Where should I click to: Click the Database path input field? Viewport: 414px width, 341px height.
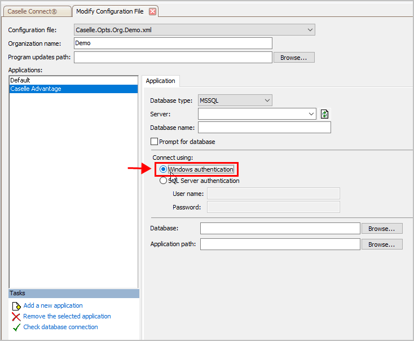coord(280,229)
